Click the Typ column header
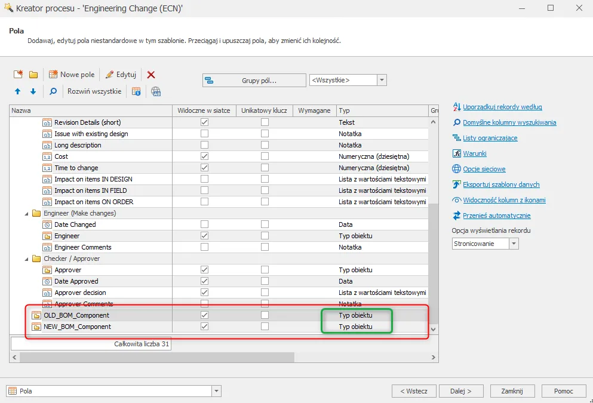This screenshot has height=403, width=593. 382,111
